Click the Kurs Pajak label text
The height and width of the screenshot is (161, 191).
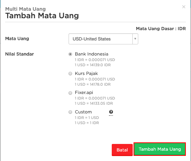click(x=86, y=73)
